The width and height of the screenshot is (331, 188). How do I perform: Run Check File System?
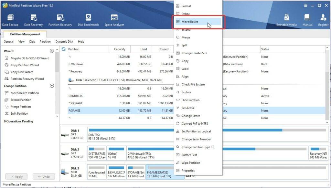198,84
